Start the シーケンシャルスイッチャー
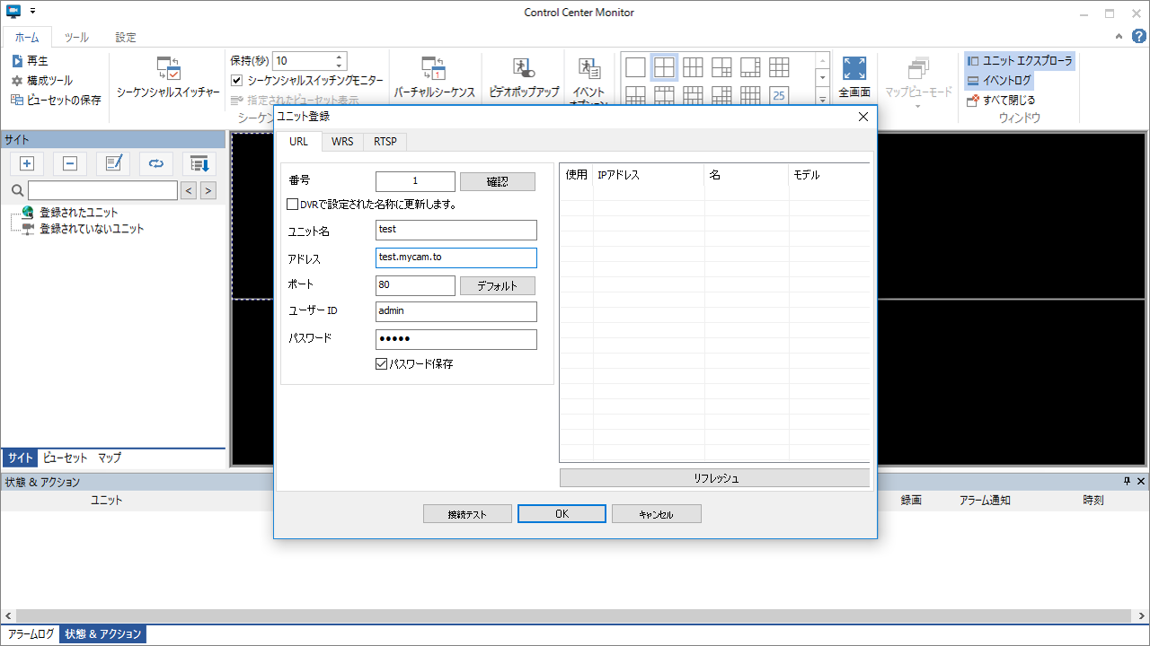Viewport: 1150px width, 646px height. click(x=169, y=78)
